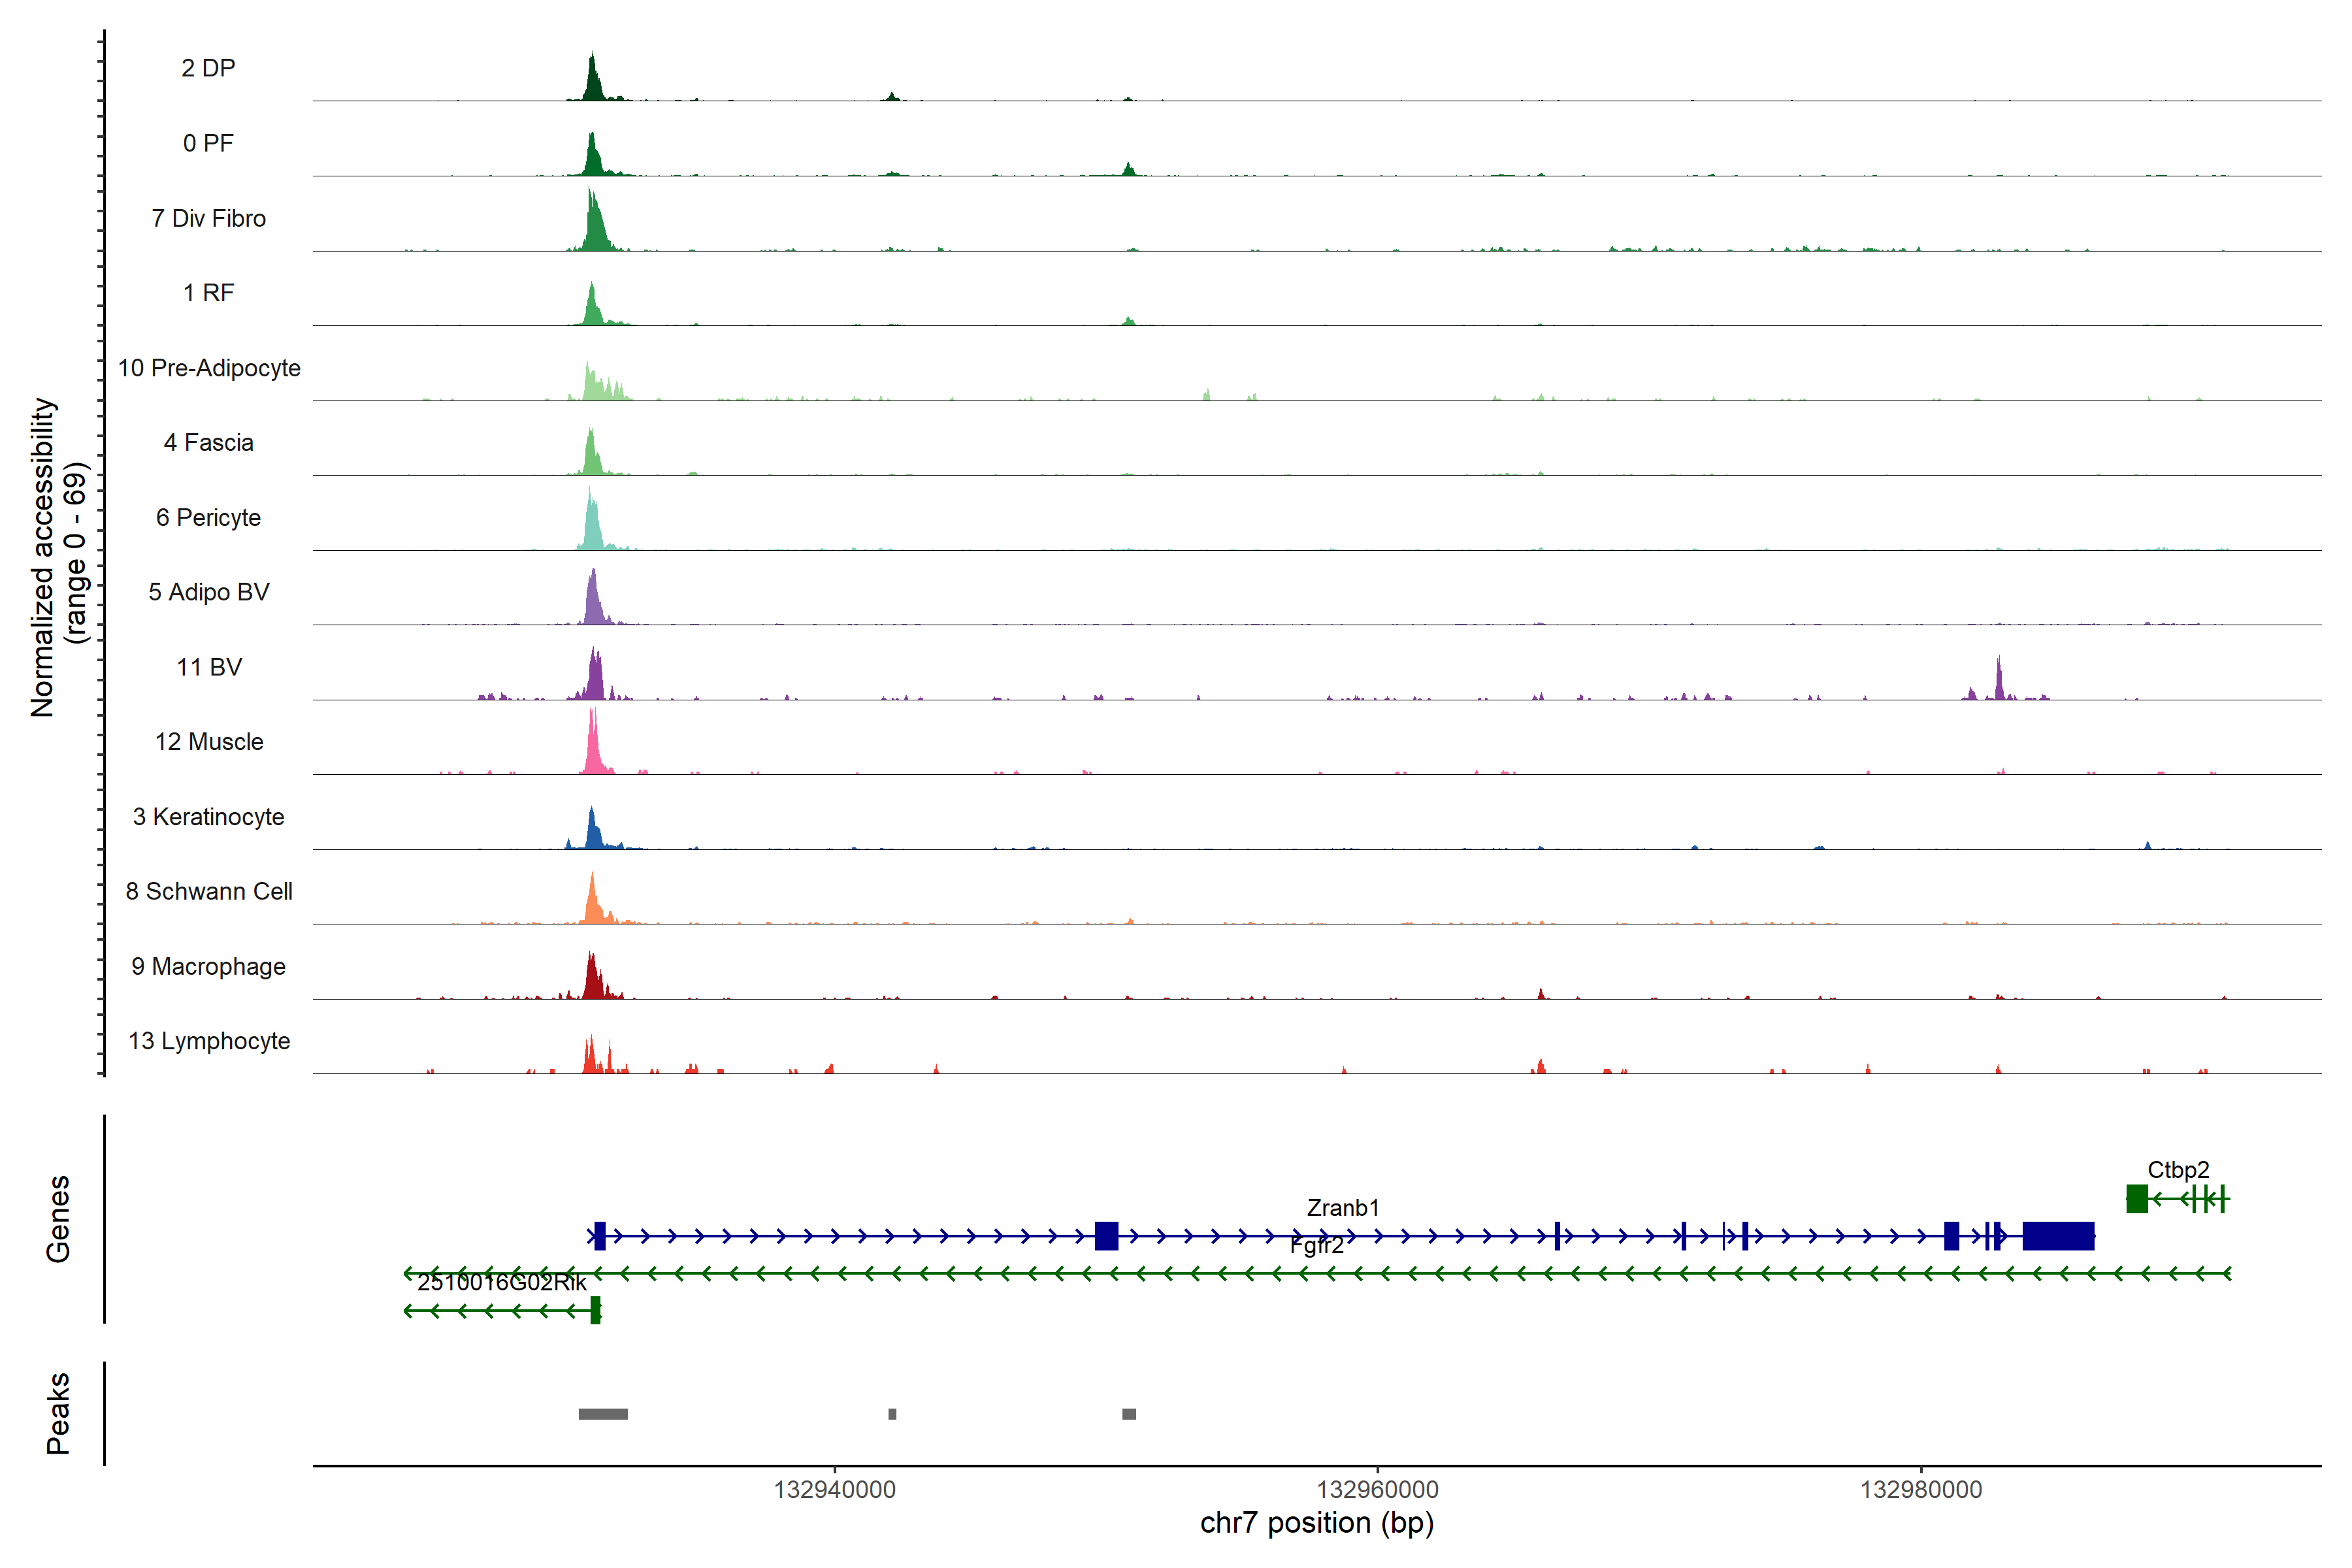Click the 2 DP track label
Screen dimensions: 2352x1568
pyautogui.click(x=208, y=68)
